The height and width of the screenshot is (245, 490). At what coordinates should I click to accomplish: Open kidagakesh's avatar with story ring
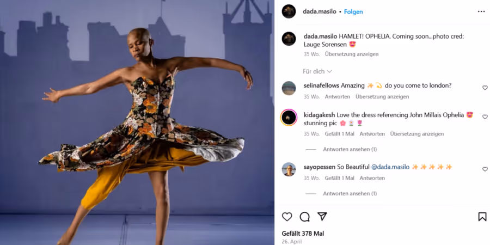point(289,117)
